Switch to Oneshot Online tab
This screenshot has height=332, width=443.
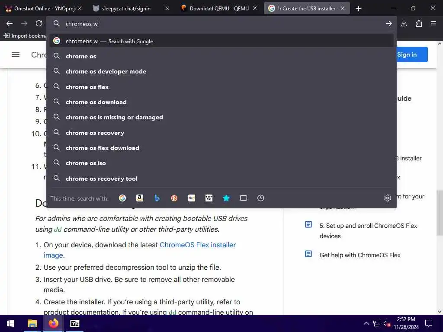point(44,9)
